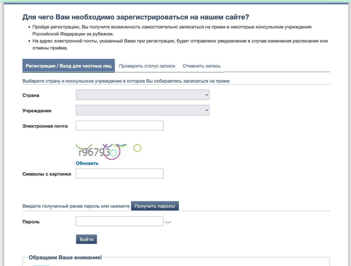Click the Учреждение field label
The width and height of the screenshot is (351, 266).
(37, 111)
